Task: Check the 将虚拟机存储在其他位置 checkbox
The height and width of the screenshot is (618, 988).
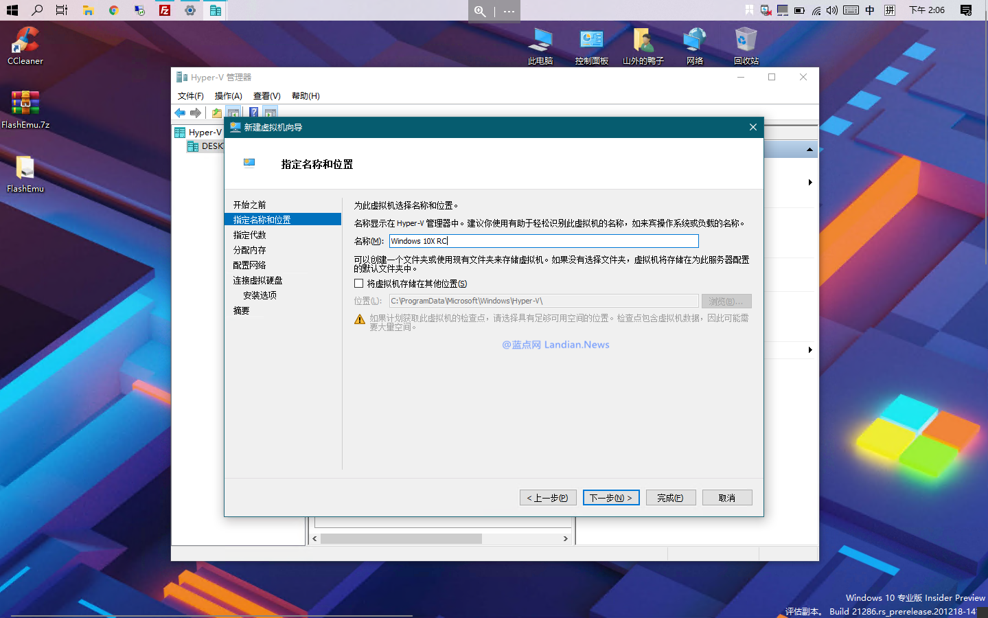Action: point(358,284)
